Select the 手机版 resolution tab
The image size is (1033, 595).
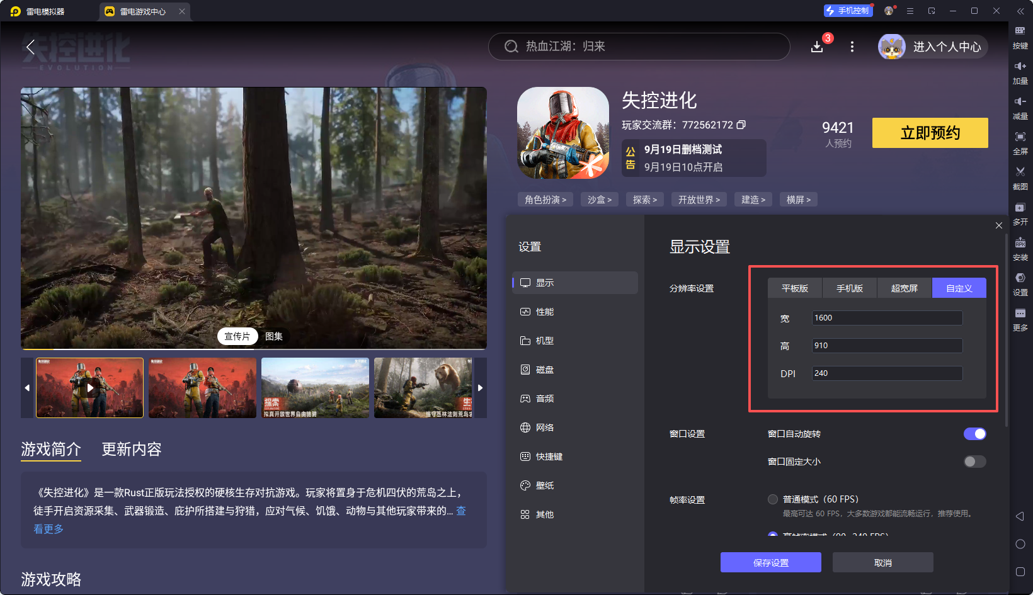(850, 288)
